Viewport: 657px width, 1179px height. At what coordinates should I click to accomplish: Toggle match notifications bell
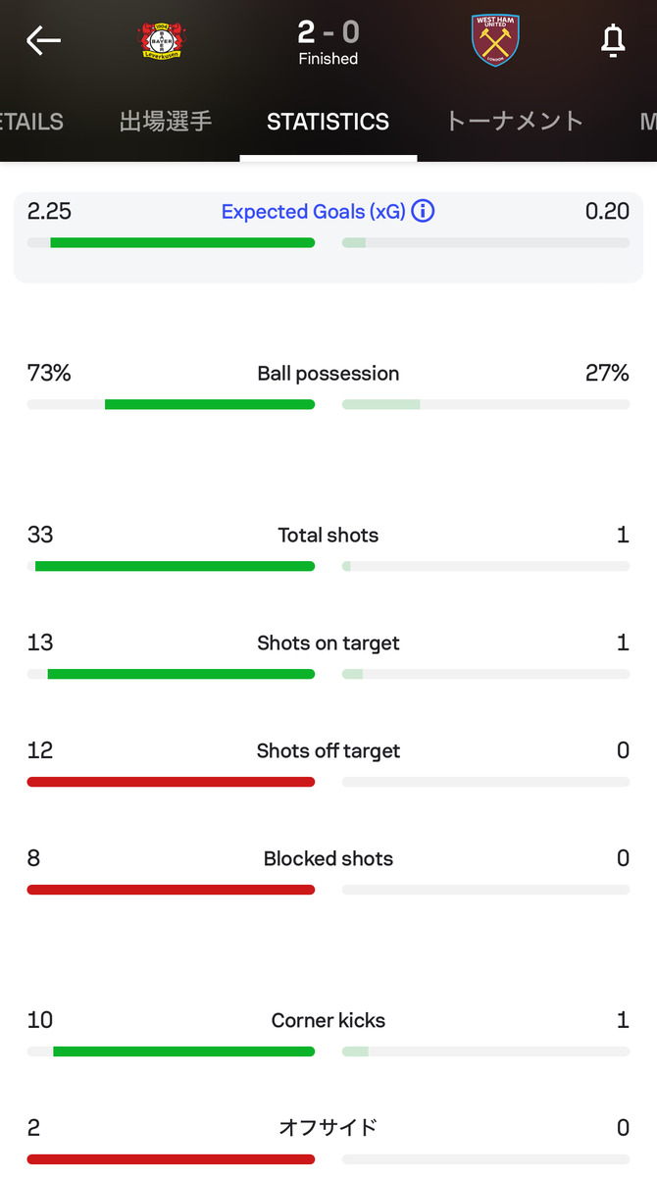(613, 40)
